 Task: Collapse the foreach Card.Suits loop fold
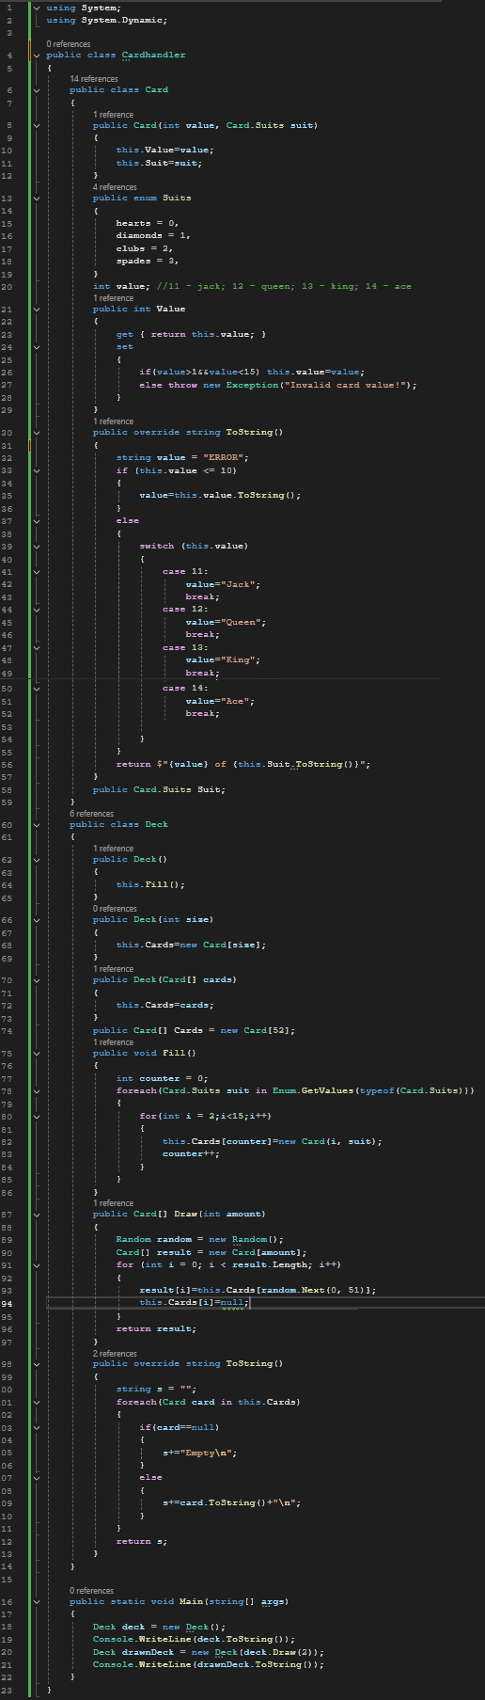37,1090
